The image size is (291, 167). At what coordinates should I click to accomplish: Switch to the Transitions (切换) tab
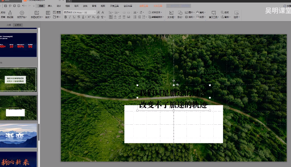[68, 6]
